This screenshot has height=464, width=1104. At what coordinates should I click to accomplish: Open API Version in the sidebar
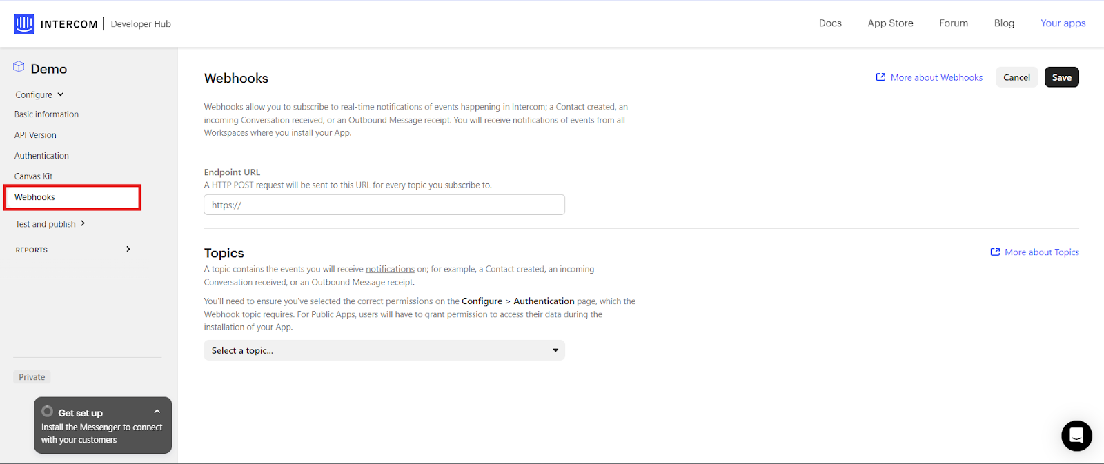point(35,135)
